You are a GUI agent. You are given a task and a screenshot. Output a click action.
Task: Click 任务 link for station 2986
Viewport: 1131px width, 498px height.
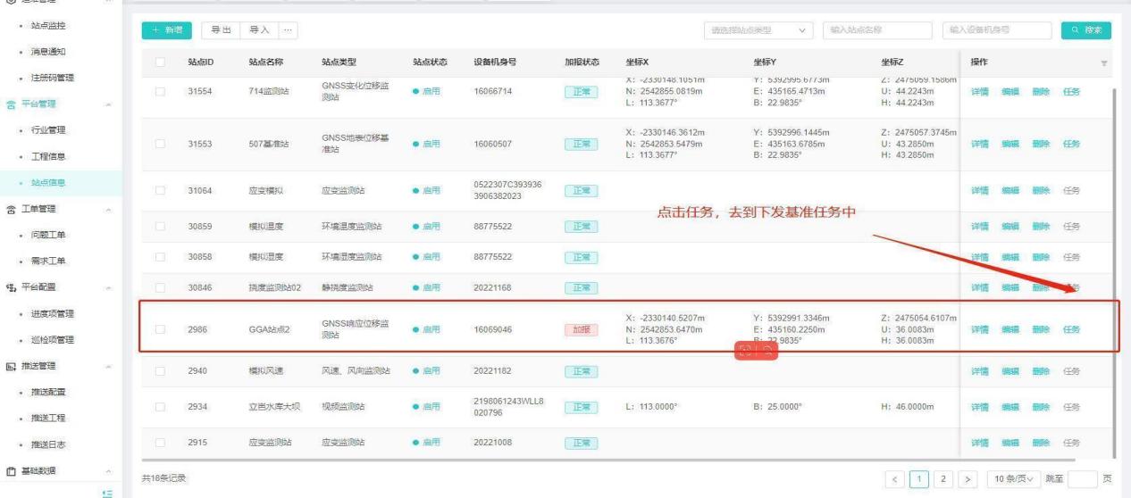tap(1072, 329)
